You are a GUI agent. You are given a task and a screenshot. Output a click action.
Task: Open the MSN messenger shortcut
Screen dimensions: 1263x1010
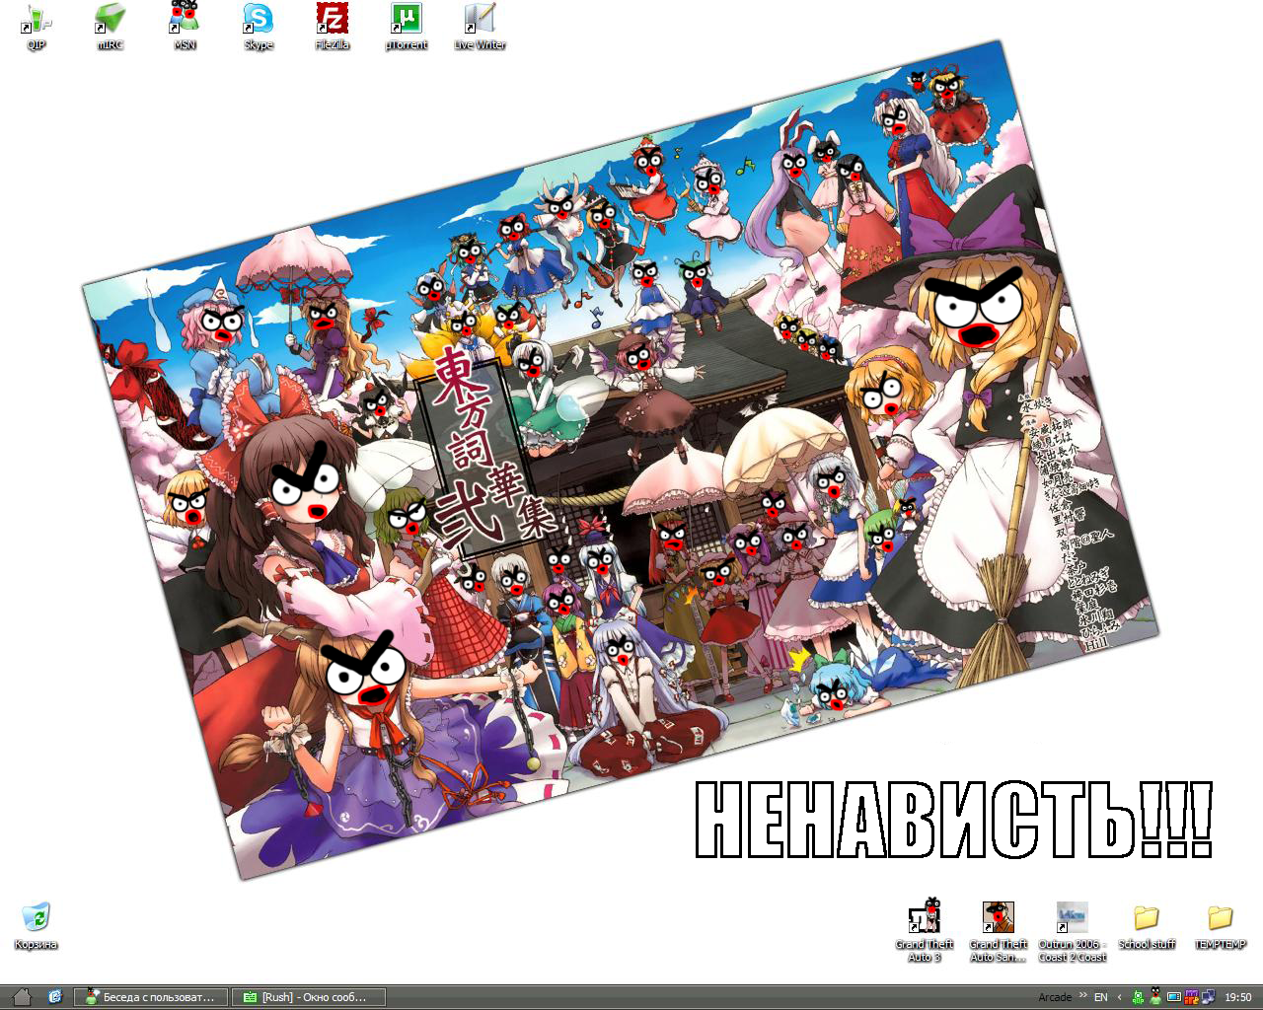coord(185,27)
